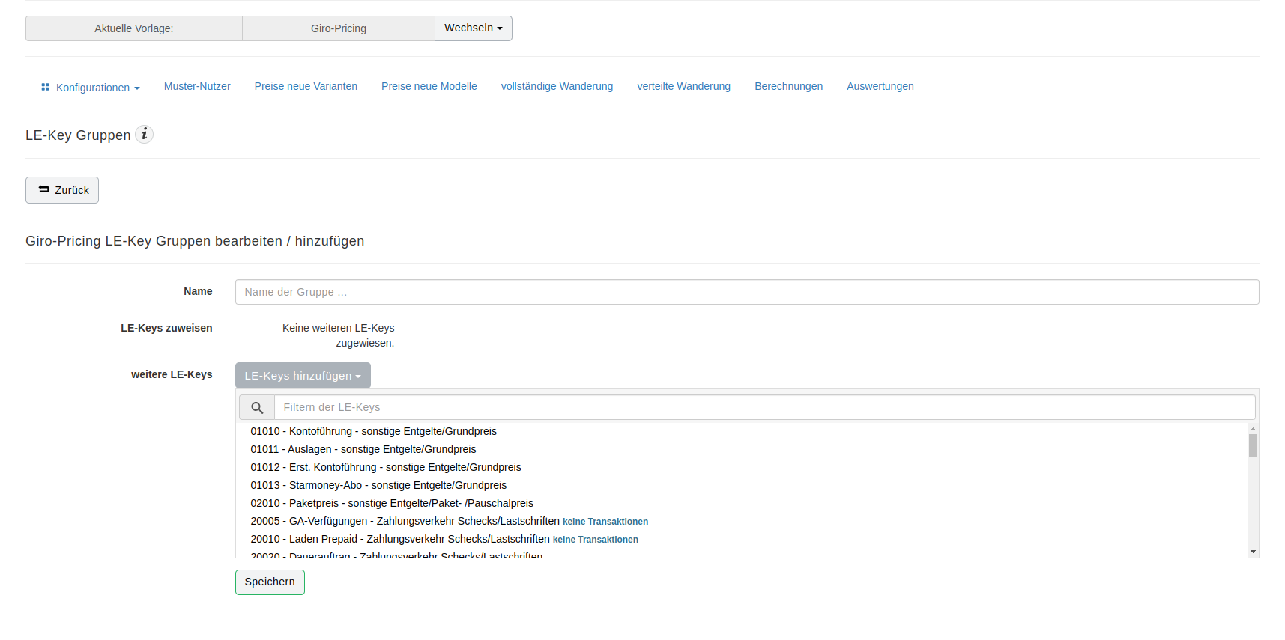Open the Muster-Nutzer tab
Viewport: 1285px width, 640px height.
[197, 86]
